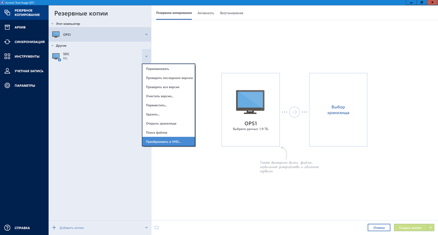Image resolution: width=438 pixels, height=235 pixels.
Task: Open the Account person icon
Action: coord(7,71)
